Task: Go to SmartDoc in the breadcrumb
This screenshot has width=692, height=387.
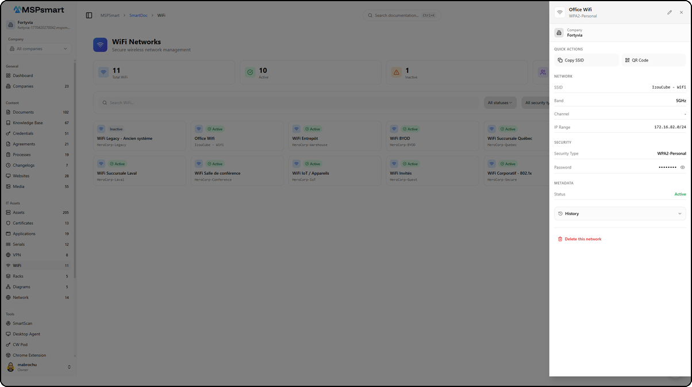Action: pyautogui.click(x=138, y=15)
